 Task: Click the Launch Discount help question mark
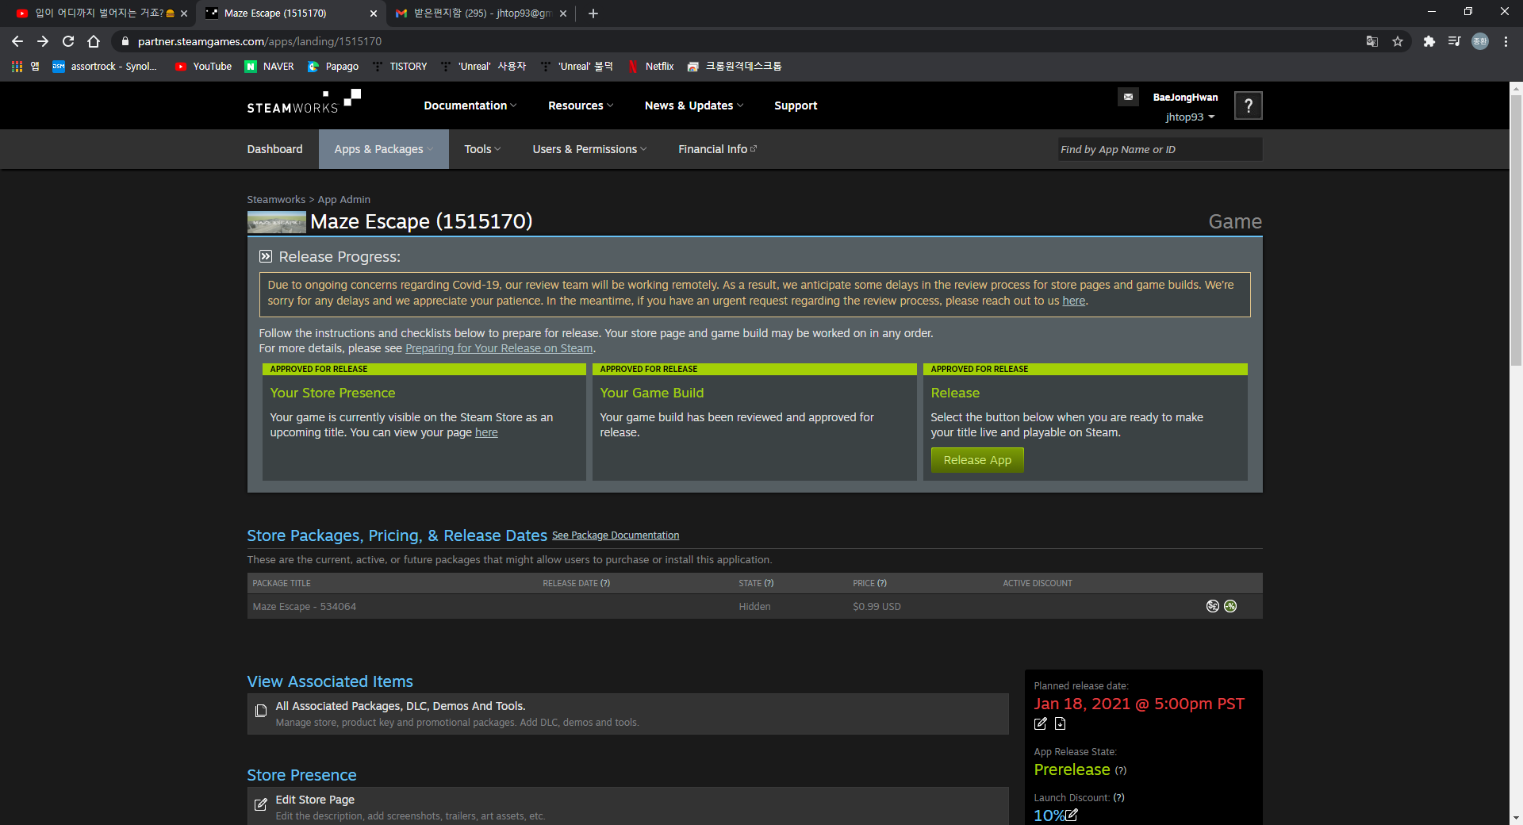pyautogui.click(x=1118, y=798)
